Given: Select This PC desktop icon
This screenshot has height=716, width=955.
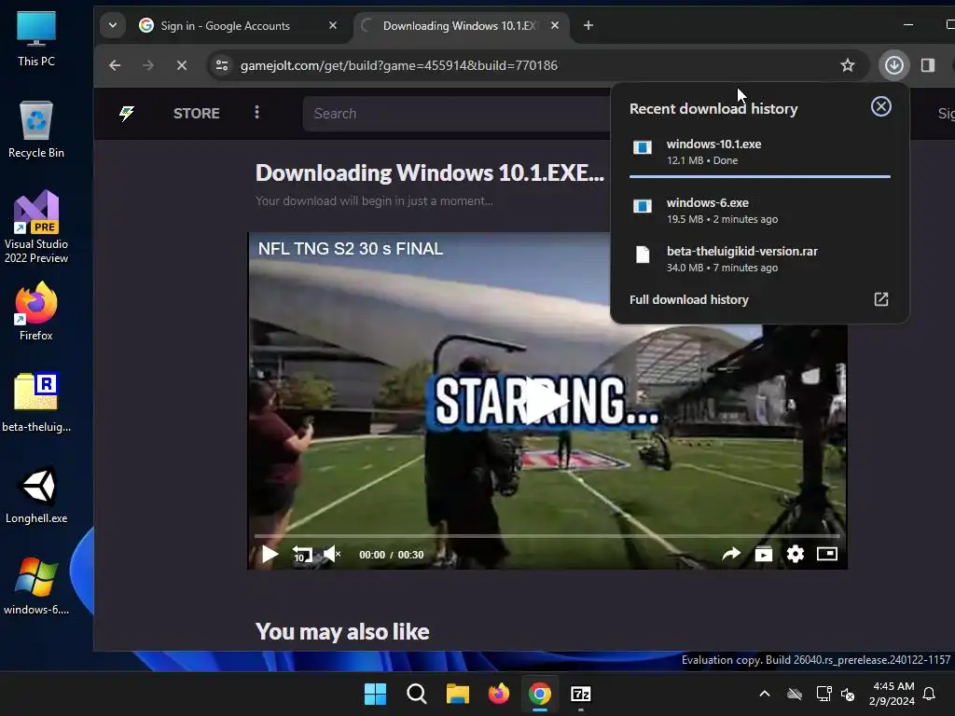Looking at the screenshot, I should (36, 39).
